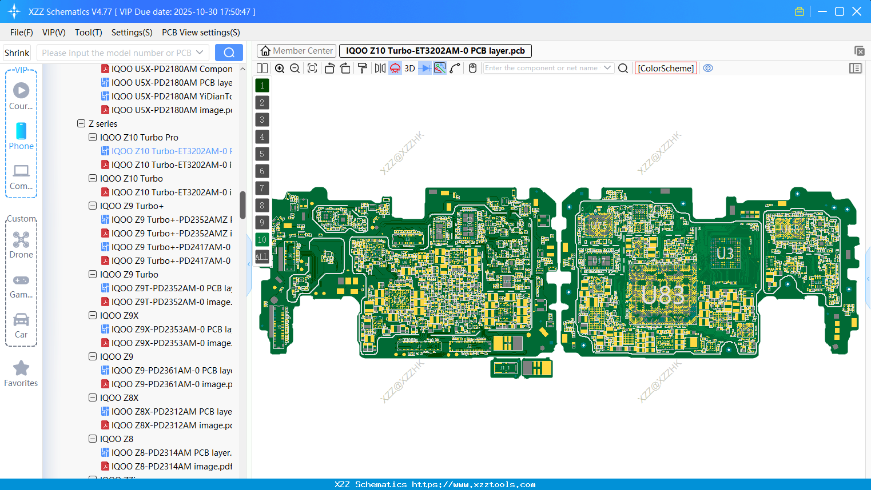
Task: Open the PCB View settings(S) menu
Action: (x=200, y=33)
